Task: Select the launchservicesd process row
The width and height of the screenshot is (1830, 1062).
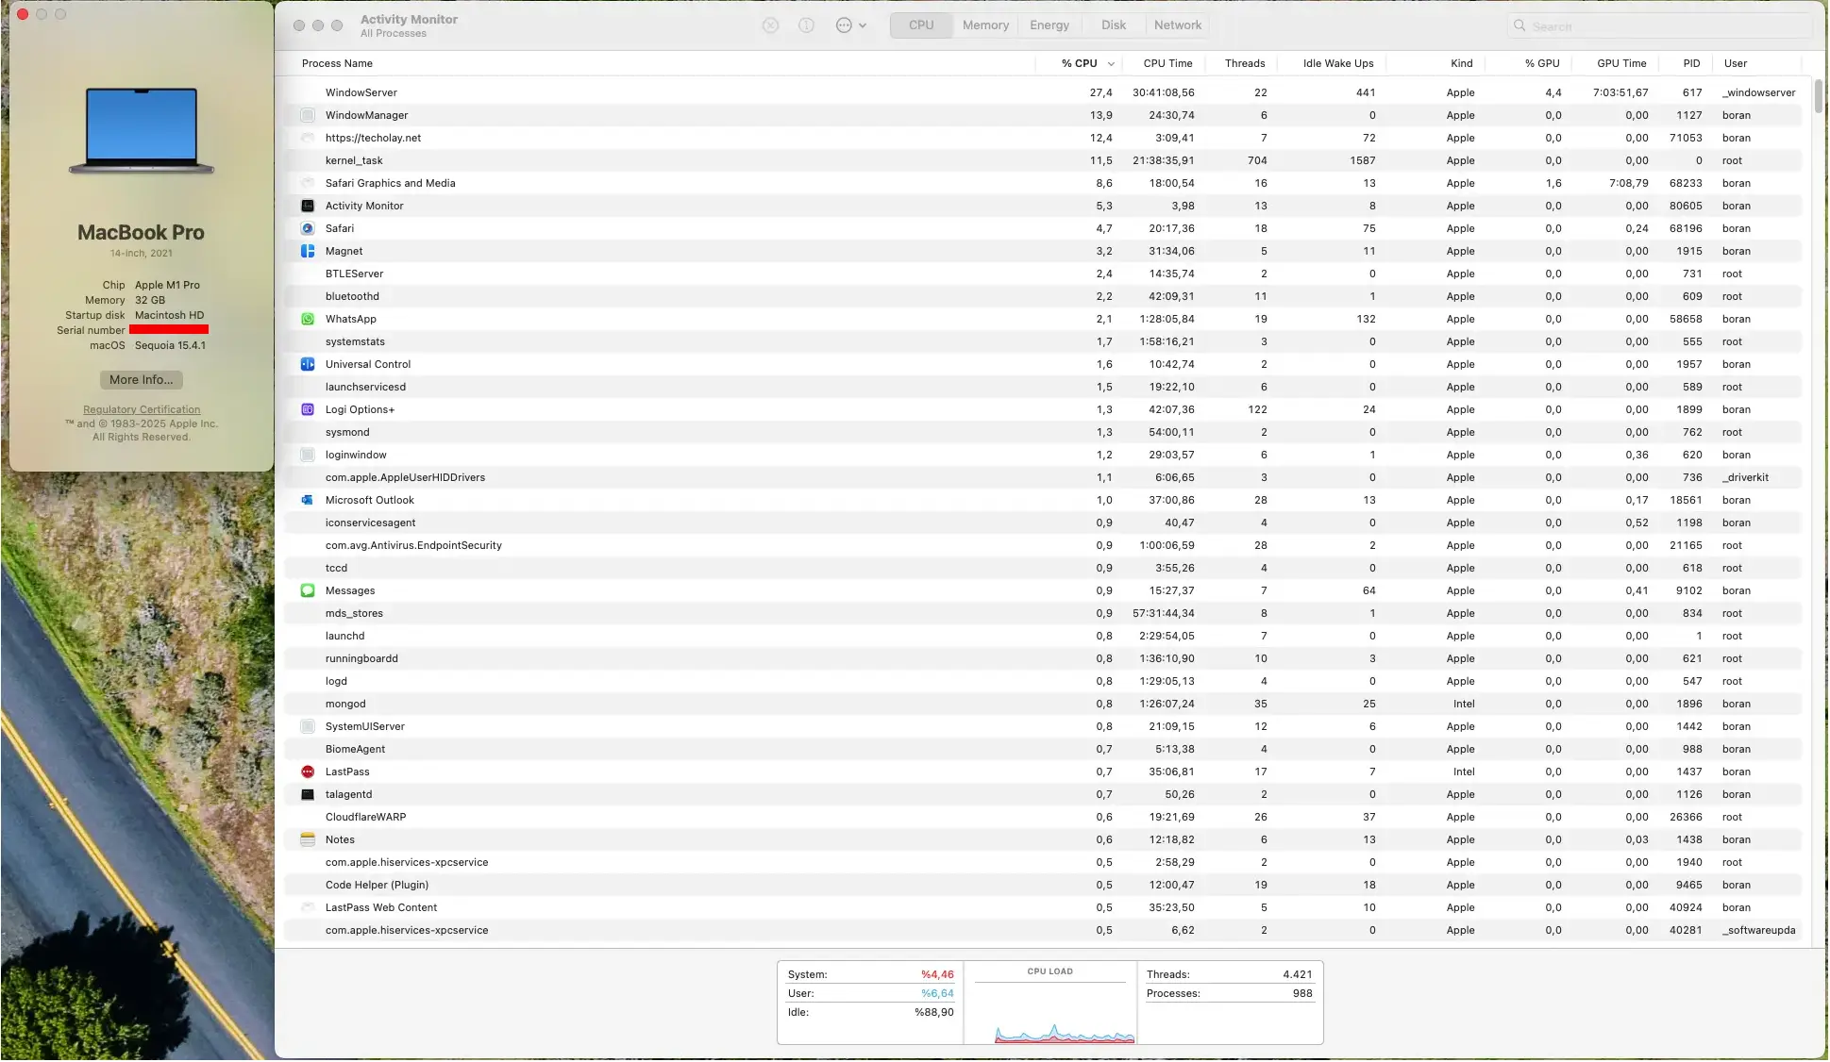Action: pyautogui.click(x=1044, y=387)
